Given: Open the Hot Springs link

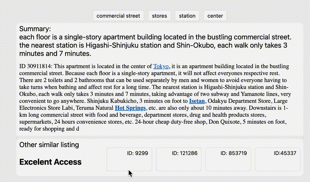Looking at the screenshot, I should (130, 108).
